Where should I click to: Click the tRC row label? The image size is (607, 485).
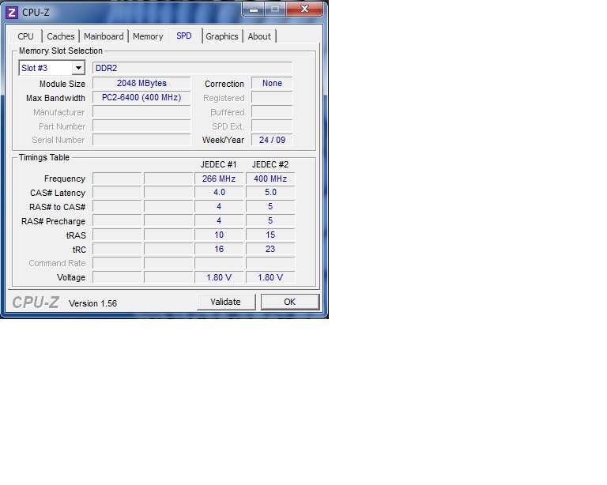[x=79, y=250]
